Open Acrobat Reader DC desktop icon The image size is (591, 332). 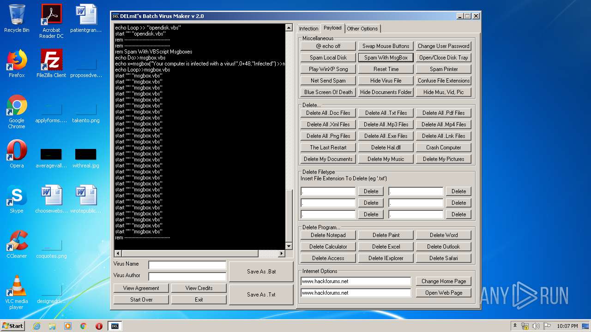point(51,21)
